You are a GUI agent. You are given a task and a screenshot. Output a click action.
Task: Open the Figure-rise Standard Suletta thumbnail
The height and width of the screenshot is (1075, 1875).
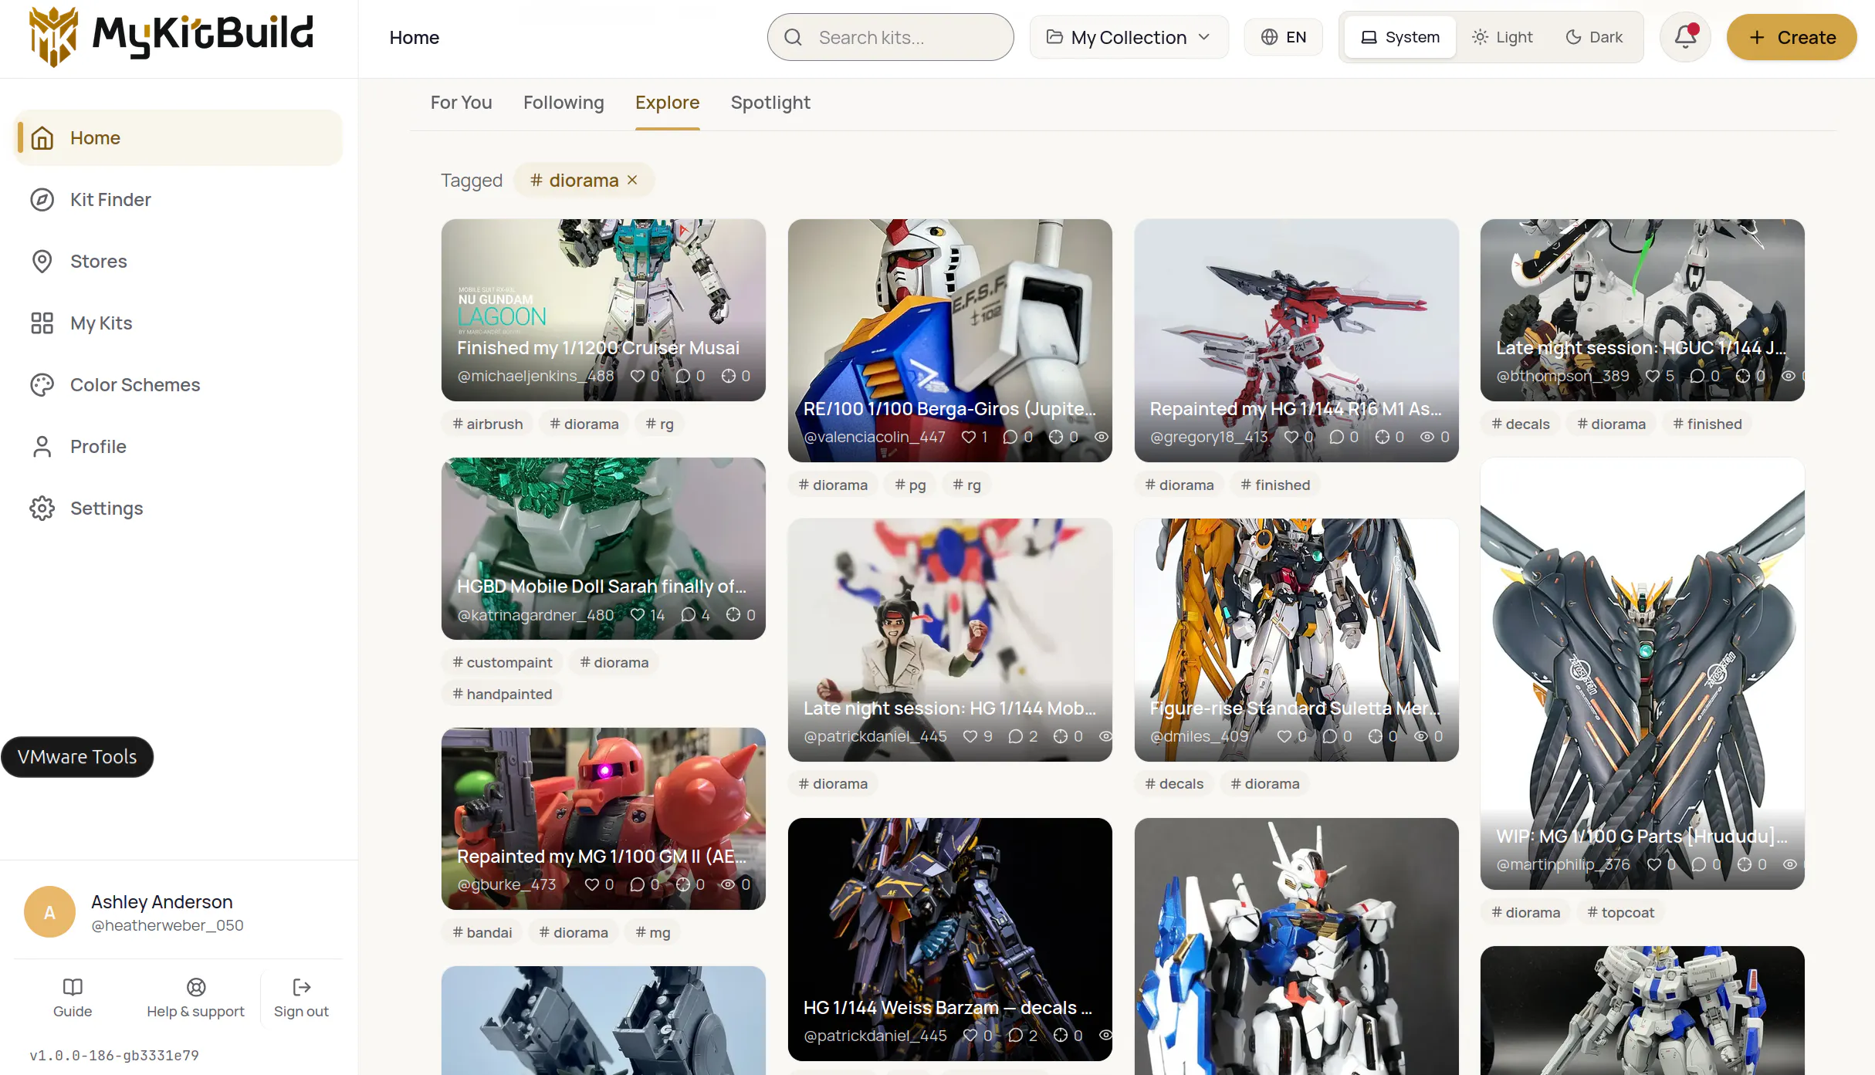click(1297, 640)
